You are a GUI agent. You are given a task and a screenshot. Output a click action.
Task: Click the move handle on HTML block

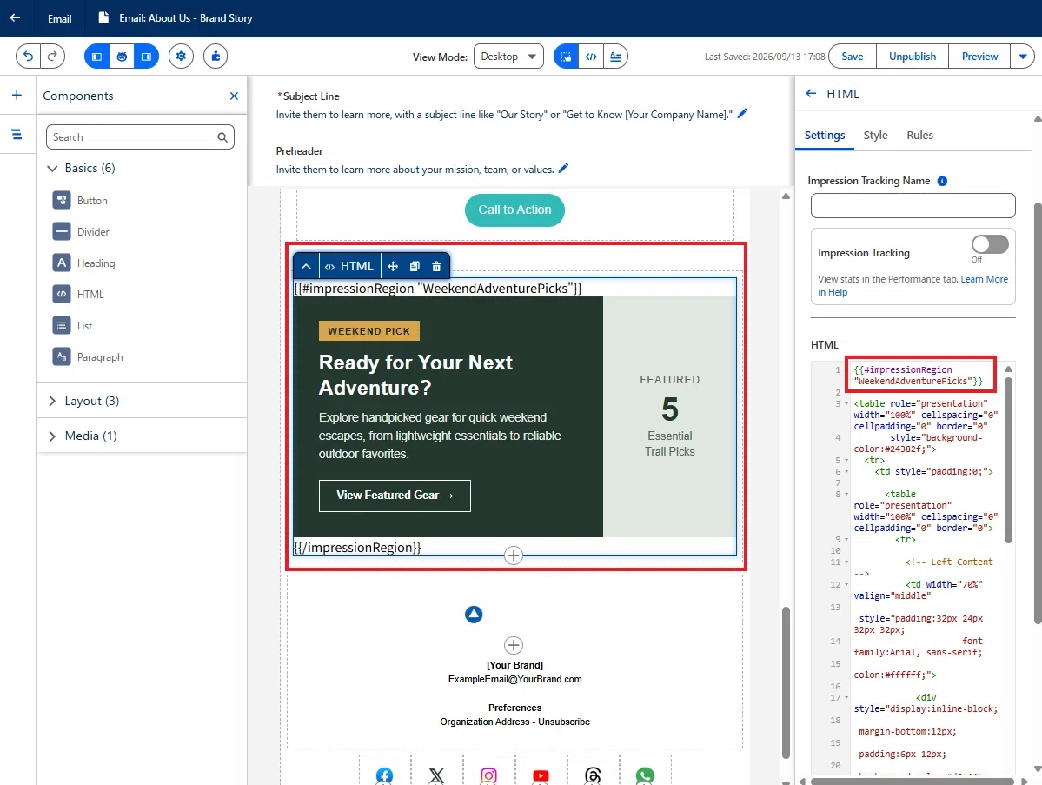[x=393, y=267]
